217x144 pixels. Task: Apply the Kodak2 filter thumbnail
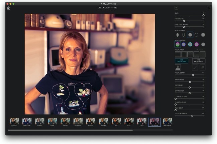(x=91, y=122)
